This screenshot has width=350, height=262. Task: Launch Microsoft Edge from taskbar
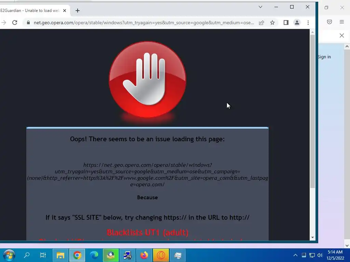pyautogui.click(x=94, y=255)
